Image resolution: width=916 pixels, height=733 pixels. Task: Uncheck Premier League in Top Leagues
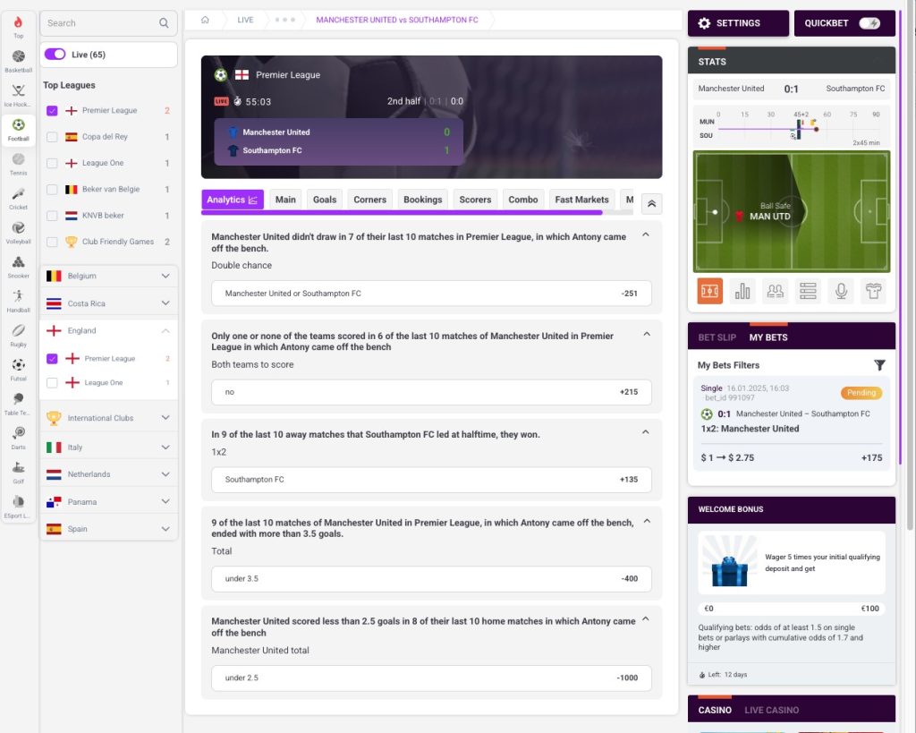pyautogui.click(x=52, y=110)
